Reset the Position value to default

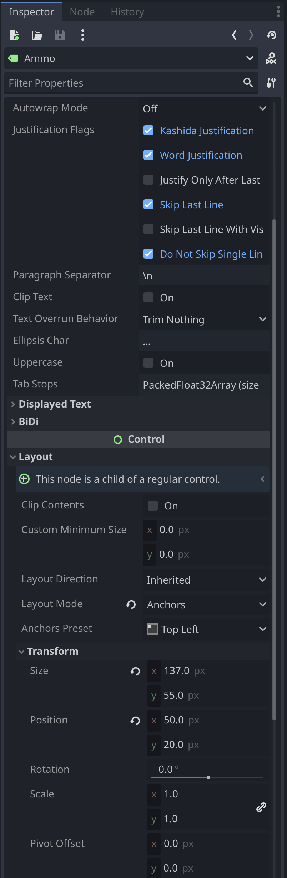coord(135,720)
